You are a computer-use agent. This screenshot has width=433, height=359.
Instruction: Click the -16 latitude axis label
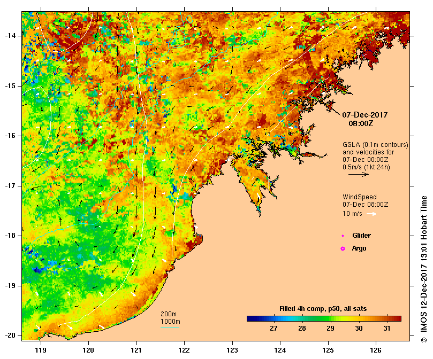click(x=10, y=136)
